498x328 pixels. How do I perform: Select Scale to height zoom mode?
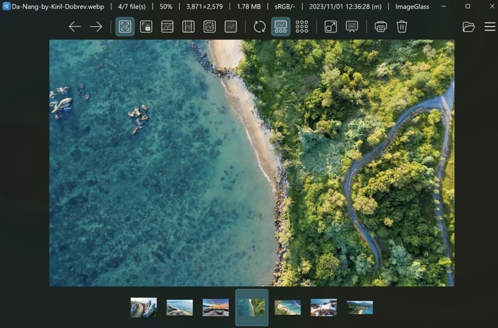click(188, 27)
